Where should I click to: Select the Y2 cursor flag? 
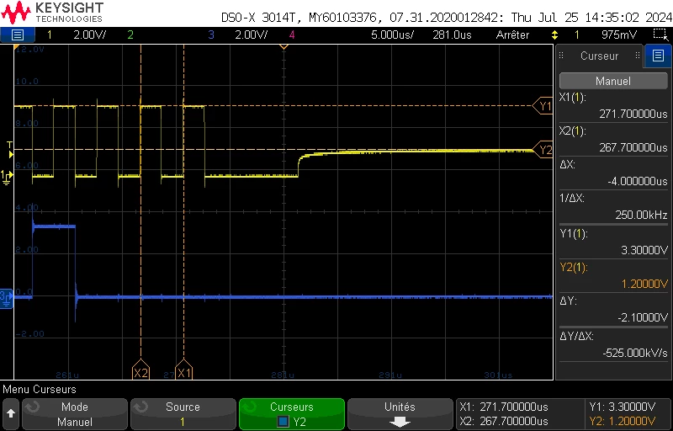(542, 150)
